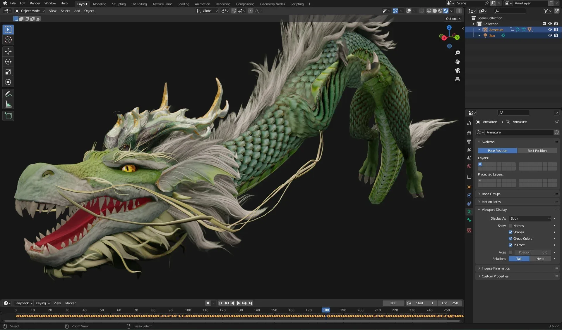Open the Object Mode dropdown

pyautogui.click(x=29, y=11)
